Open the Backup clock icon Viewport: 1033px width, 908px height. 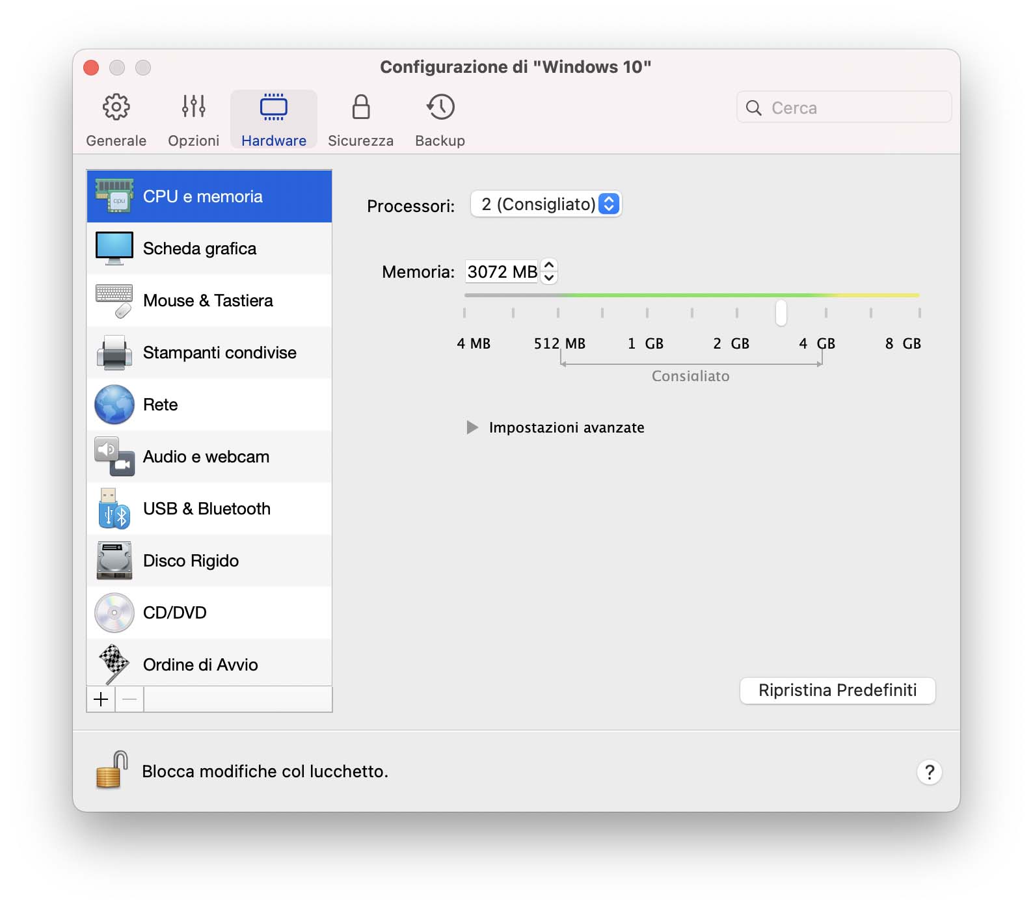[440, 107]
